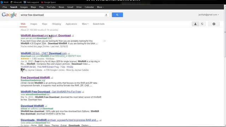This screenshot has height=127, width=226.
Task: Open WinZip sitelink
Action: coord(70,67)
